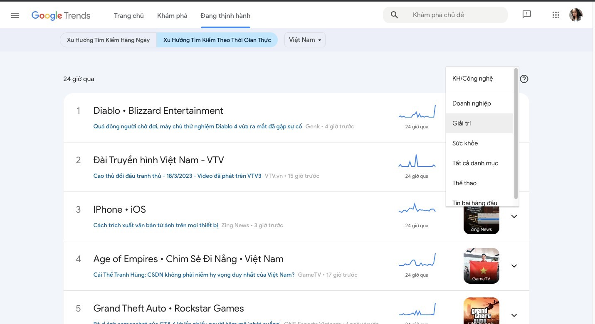Open the Diablo 4 server article link
The width and height of the screenshot is (595, 324).
198,126
